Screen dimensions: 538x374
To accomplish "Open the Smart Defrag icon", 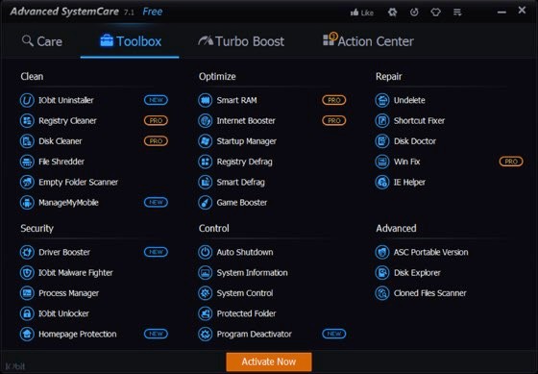I will click(x=206, y=182).
